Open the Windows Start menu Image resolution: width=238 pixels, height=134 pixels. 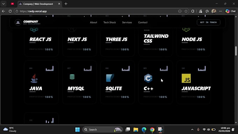pos(77,129)
